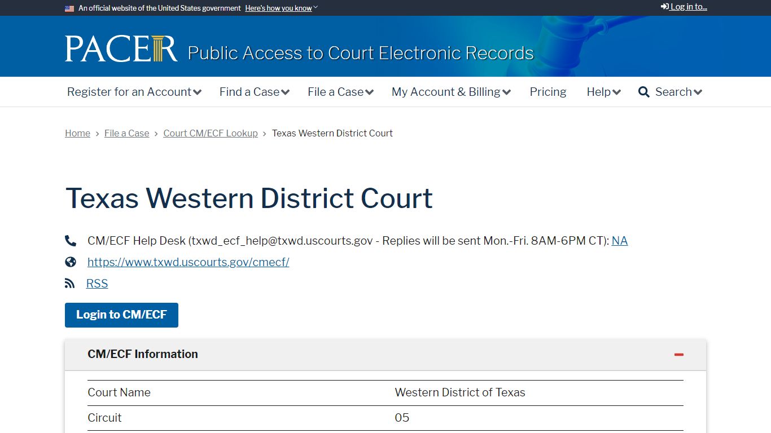Click the magnifying glass search icon

click(643, 92)
